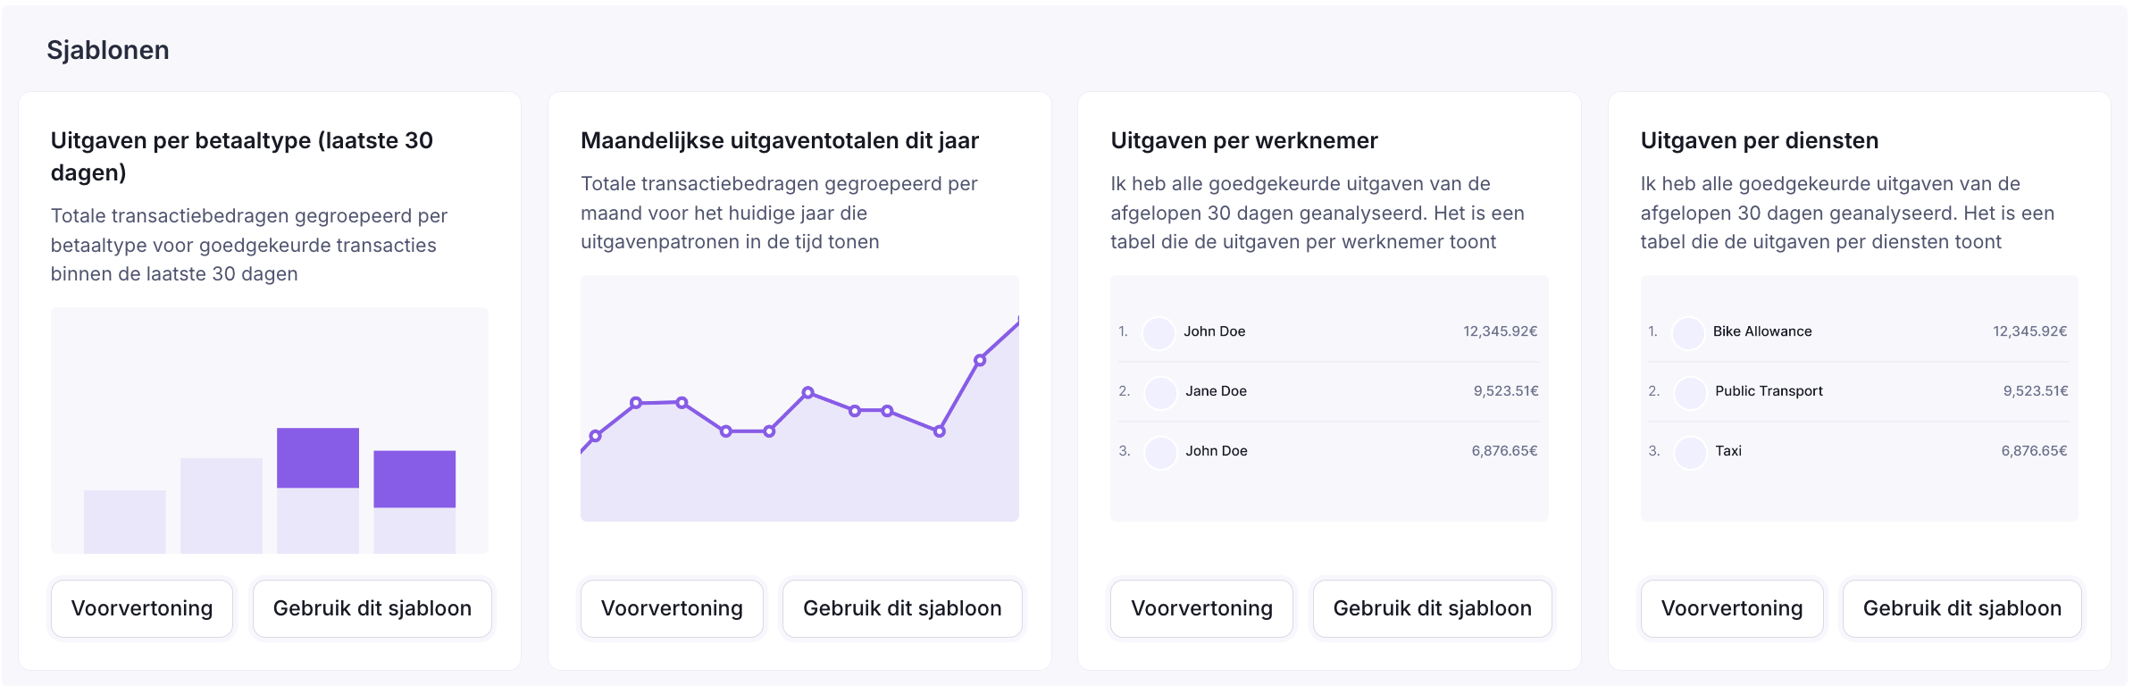2133x686 pixels.
Task: Open Voorvertoning for Uitgaven per betaaltype
Action: point(141,608)
